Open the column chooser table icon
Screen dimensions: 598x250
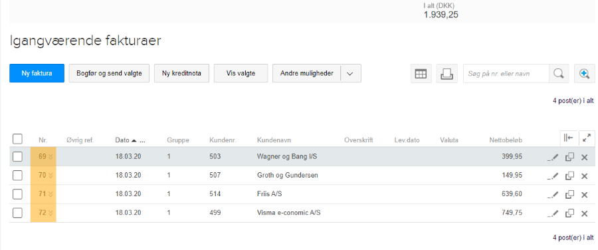pos(421,73)
